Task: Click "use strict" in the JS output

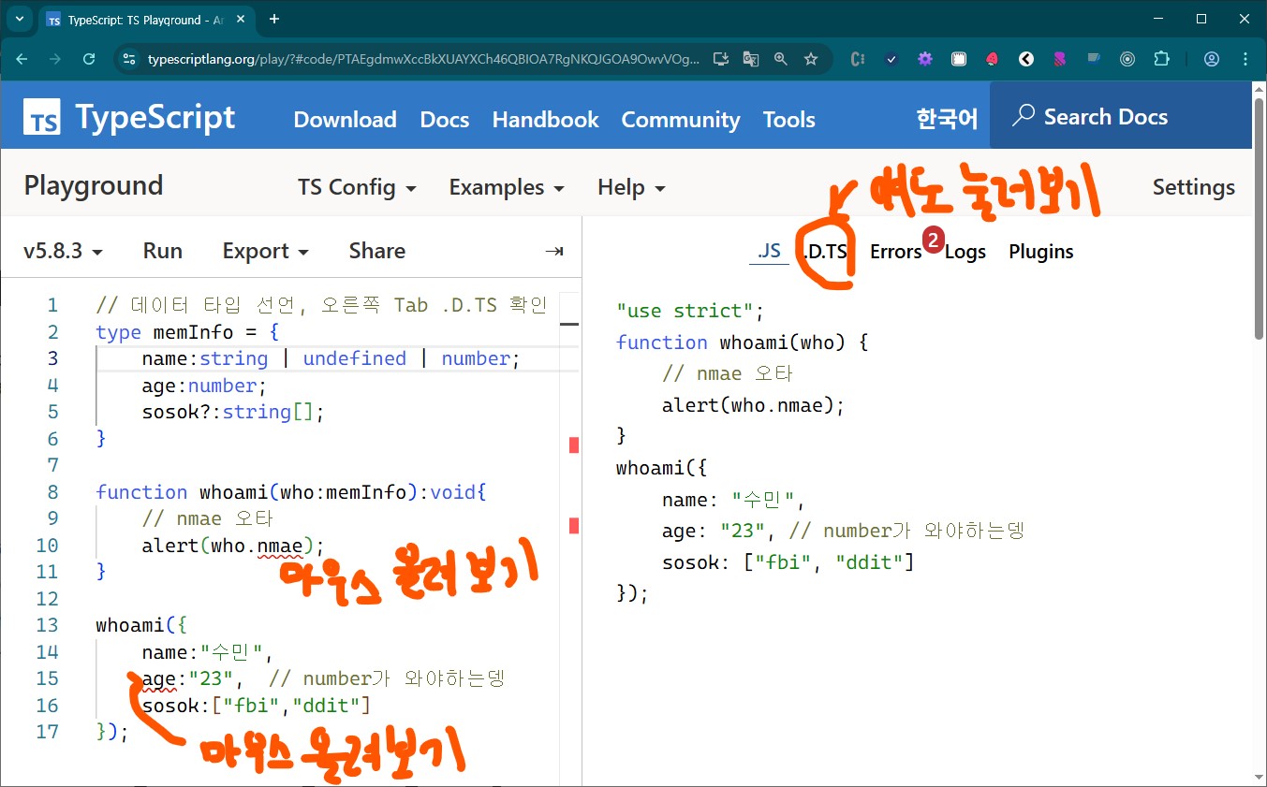Action: tap(690, 311)
